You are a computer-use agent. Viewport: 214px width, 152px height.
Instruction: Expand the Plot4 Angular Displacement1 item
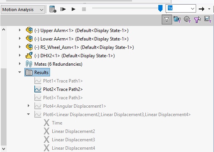click(29, 105)
